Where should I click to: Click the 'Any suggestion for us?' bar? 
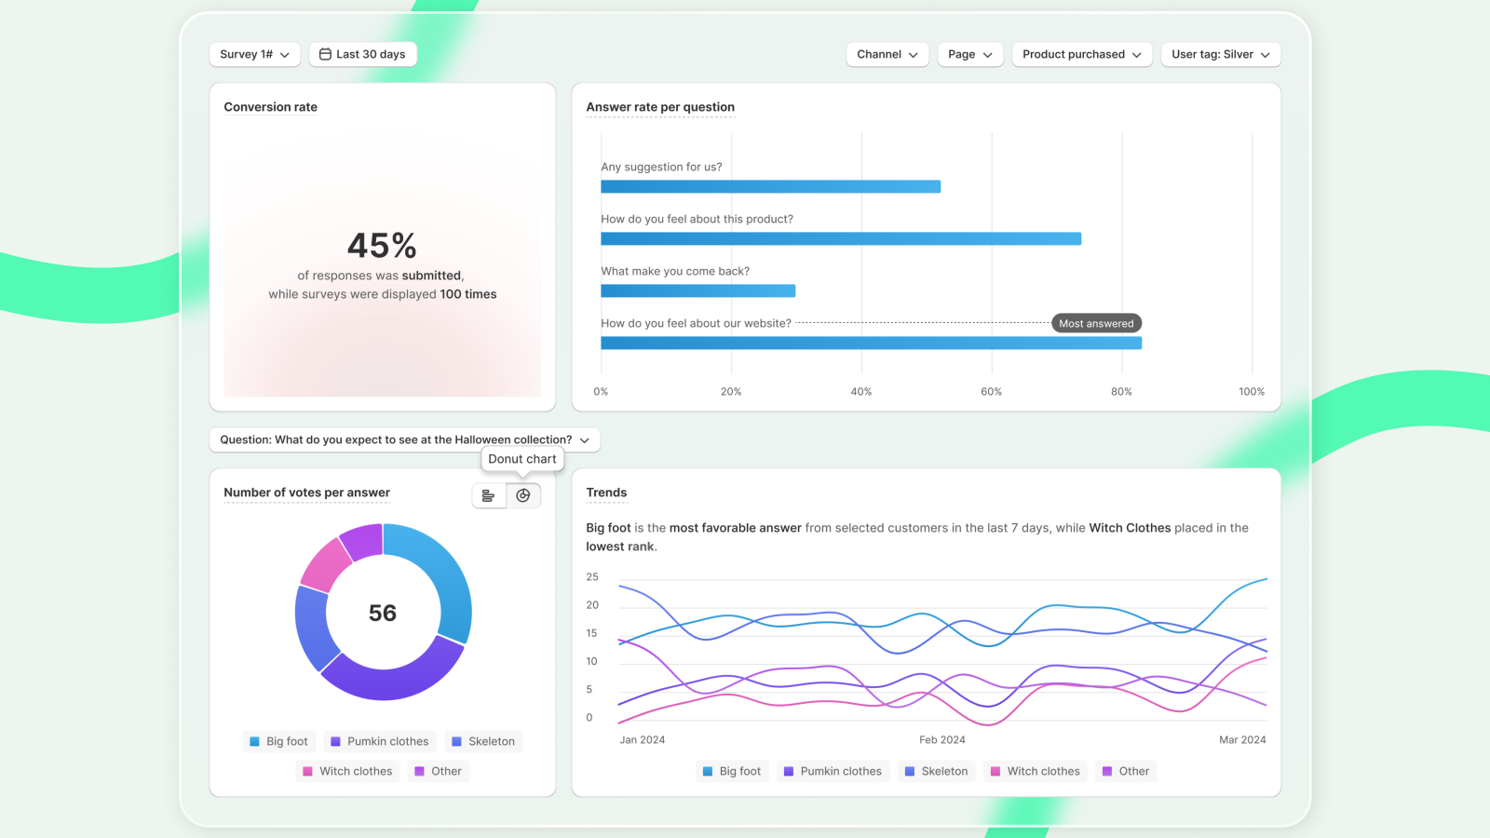[771, 187]
